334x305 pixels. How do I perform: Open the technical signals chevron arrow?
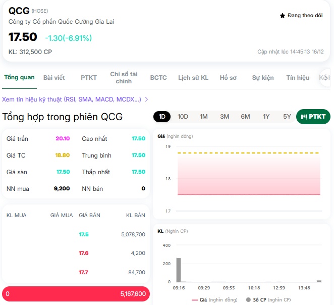point(146,99)
